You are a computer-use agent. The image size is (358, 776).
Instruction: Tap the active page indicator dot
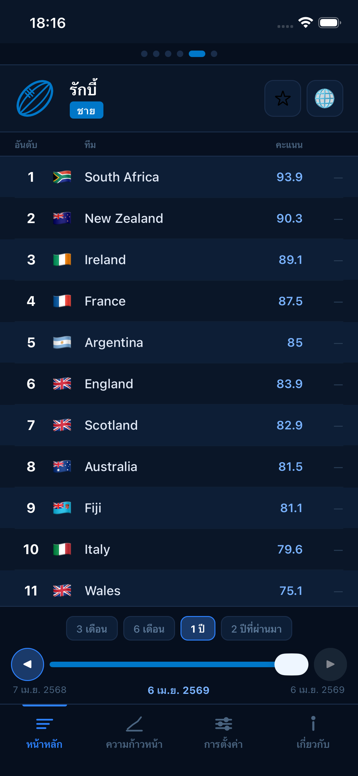[x=197, y=54]
